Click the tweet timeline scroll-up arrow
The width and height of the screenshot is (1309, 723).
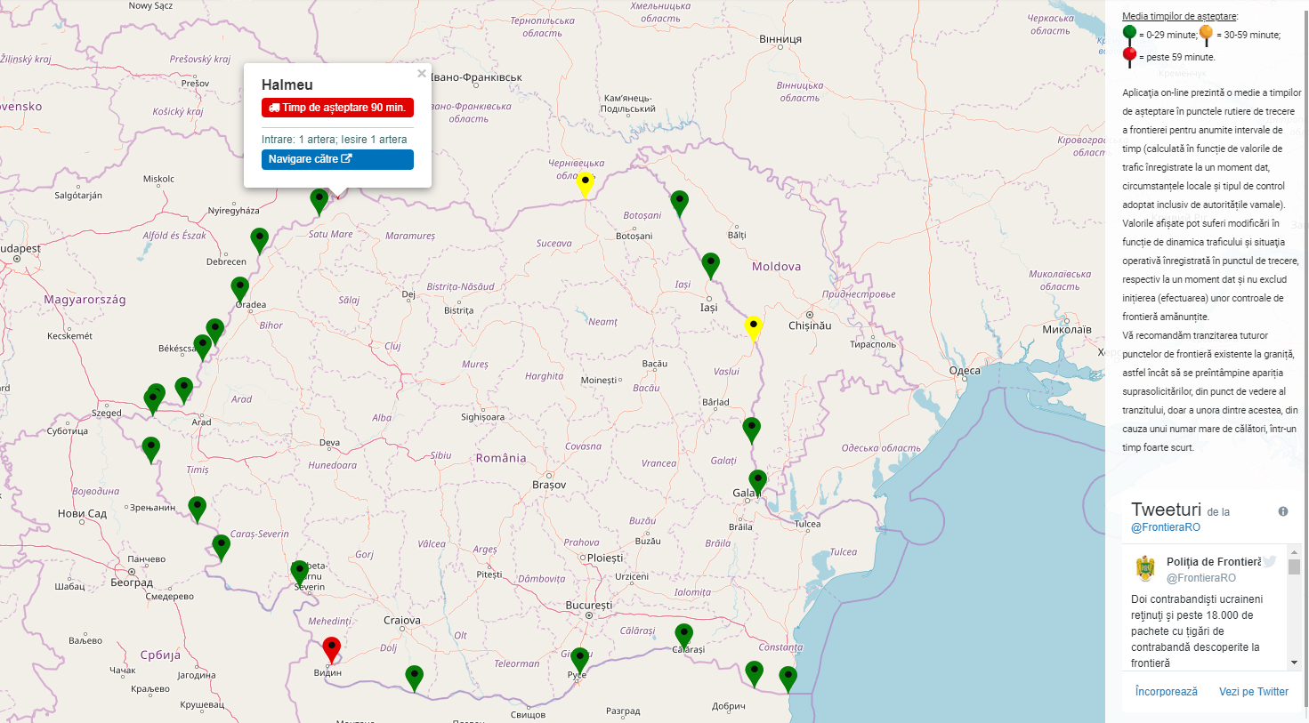(x=1294, y=552)
